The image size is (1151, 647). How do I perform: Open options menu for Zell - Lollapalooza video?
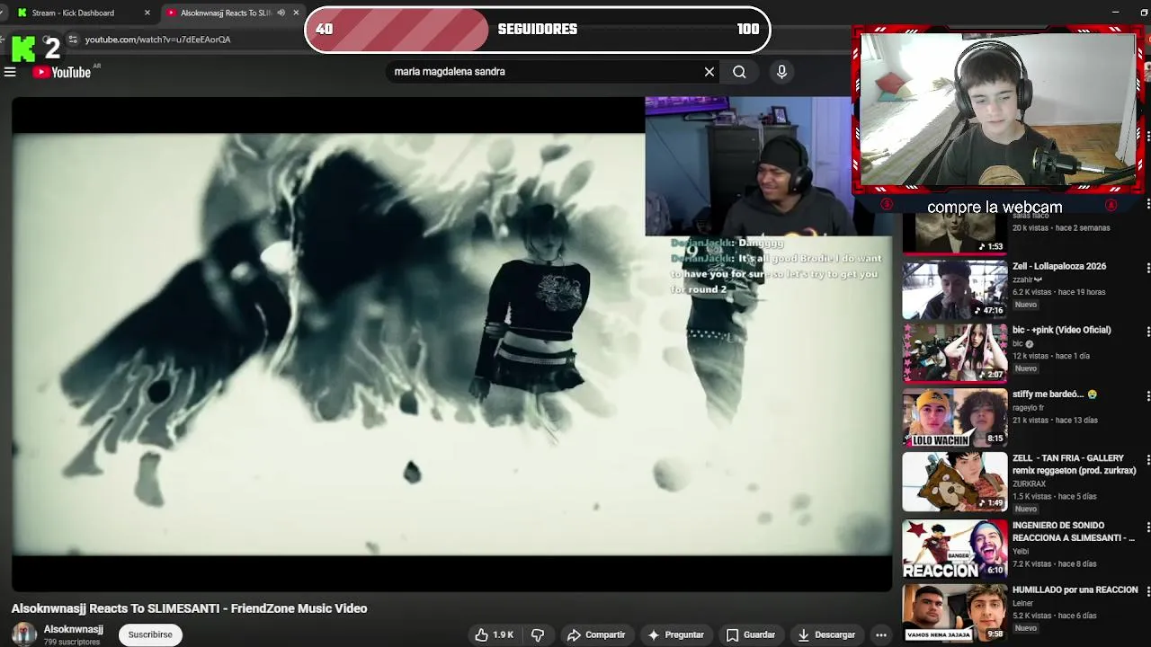point(1147,268)
